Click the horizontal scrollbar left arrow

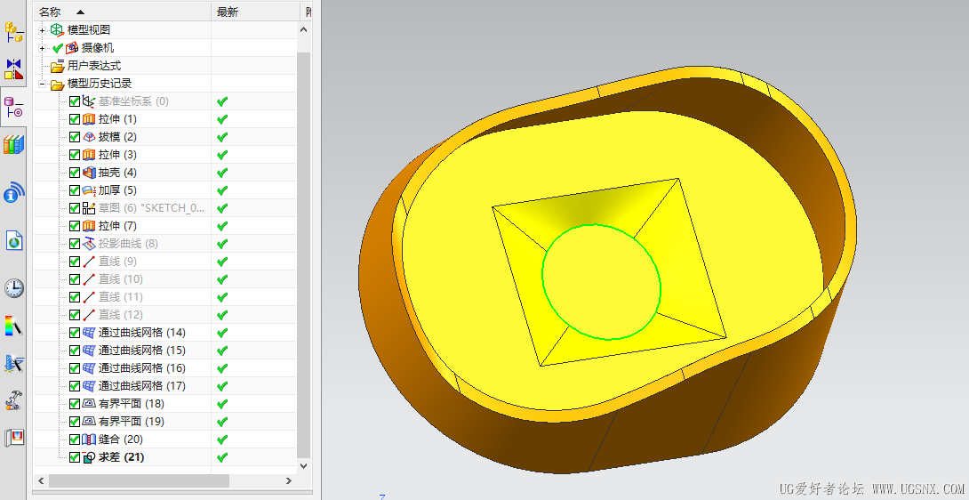click(42, 480)
